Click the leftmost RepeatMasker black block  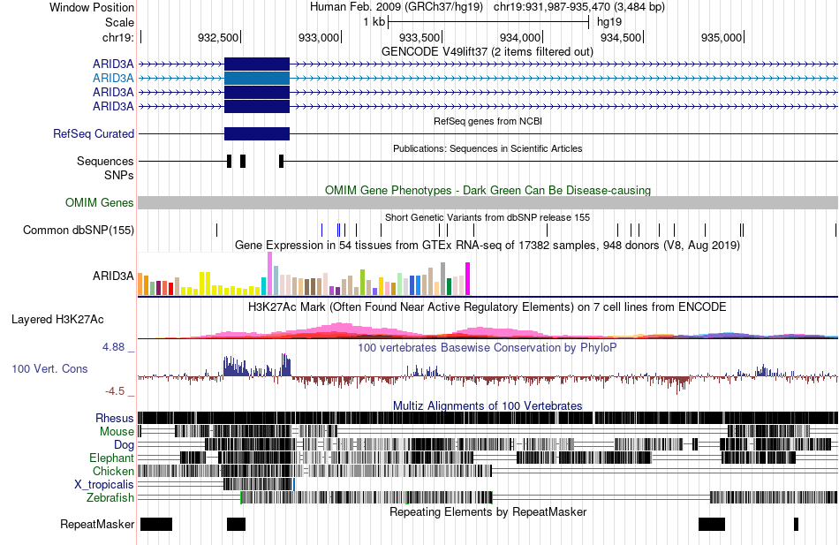click(156, 524)
